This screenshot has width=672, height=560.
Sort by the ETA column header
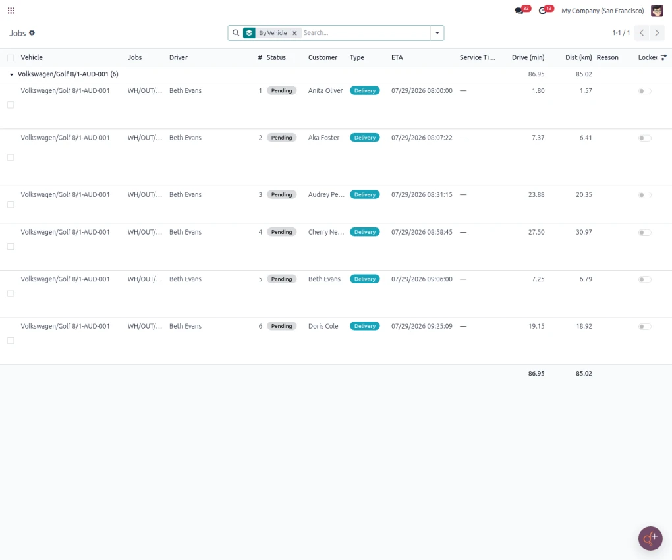[x=397, y=57]
